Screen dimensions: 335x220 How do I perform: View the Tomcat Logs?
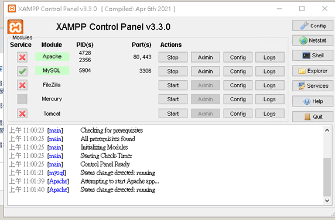coord(270,114)
